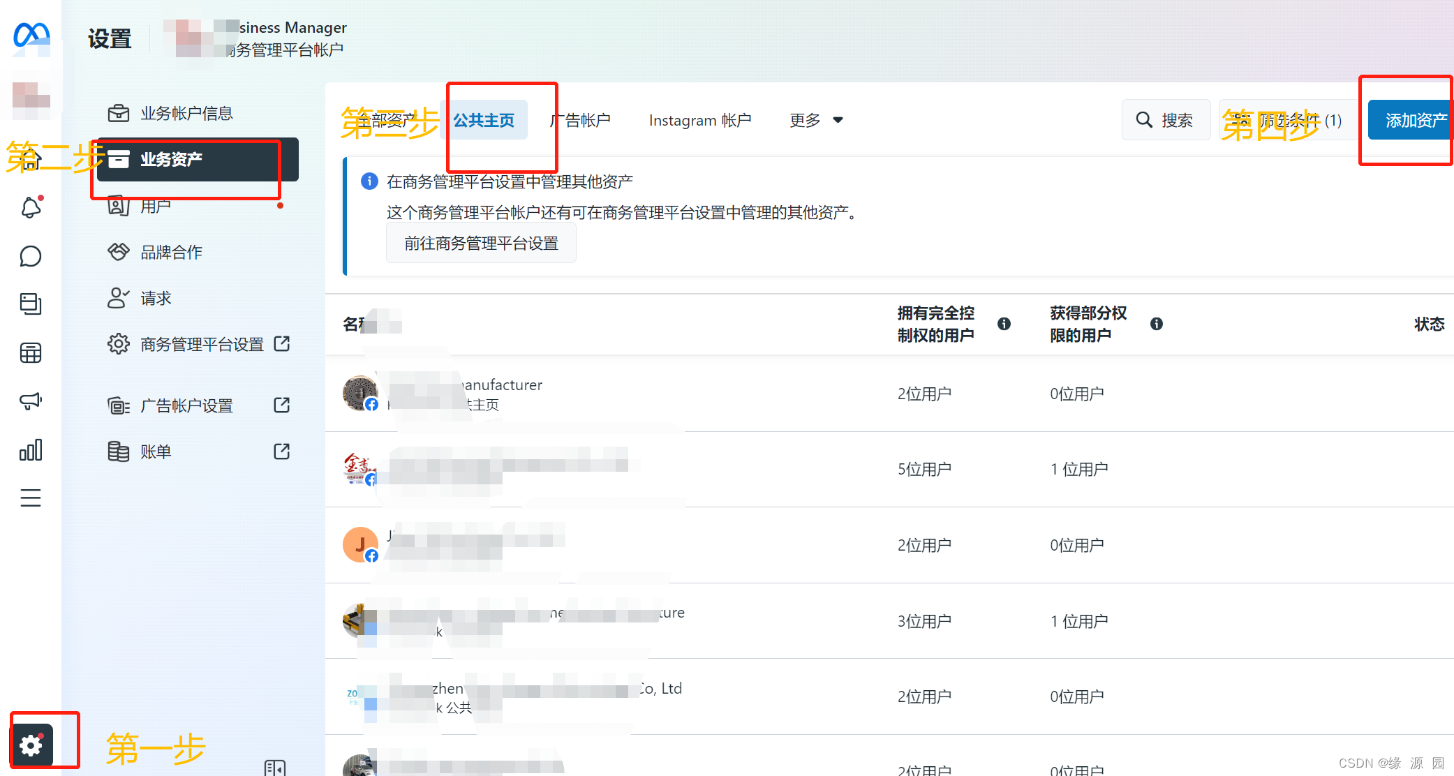Open the external link icon next to 账单
The height and width of the screenshot is (776, 1454).
tap(281, 452)
